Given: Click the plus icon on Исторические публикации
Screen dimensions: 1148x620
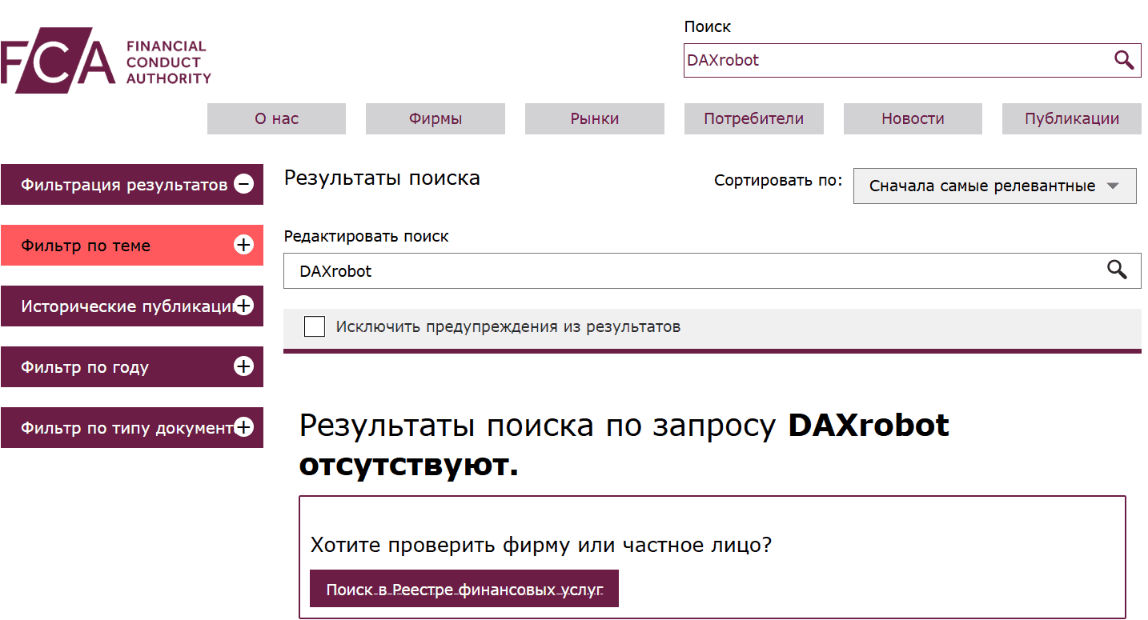Looking at the screenshot, I should (x=243, y=306).
